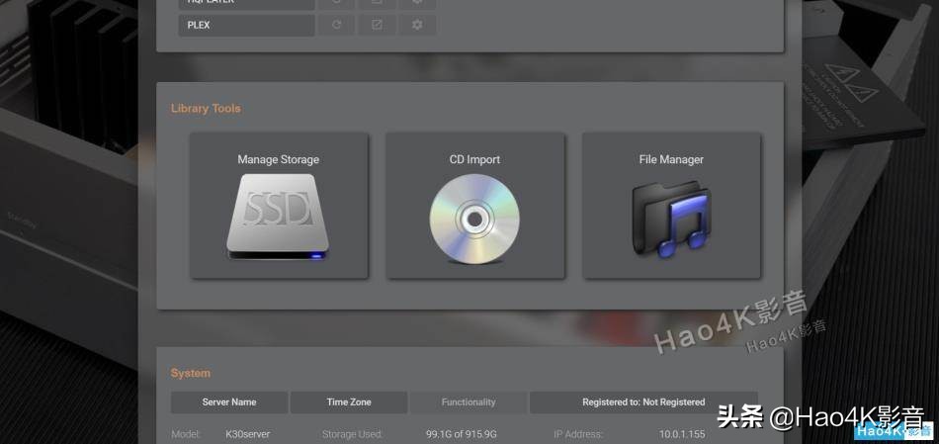The width and height of the screenshot is (939, 444).
Task: Click Registered to: Not Registered button
Action: [x=643, y=402]
